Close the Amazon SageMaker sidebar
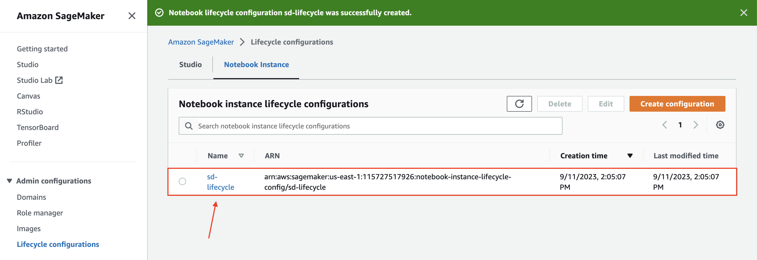This screenshot has height=260, width=757. (x=132, y=16)
